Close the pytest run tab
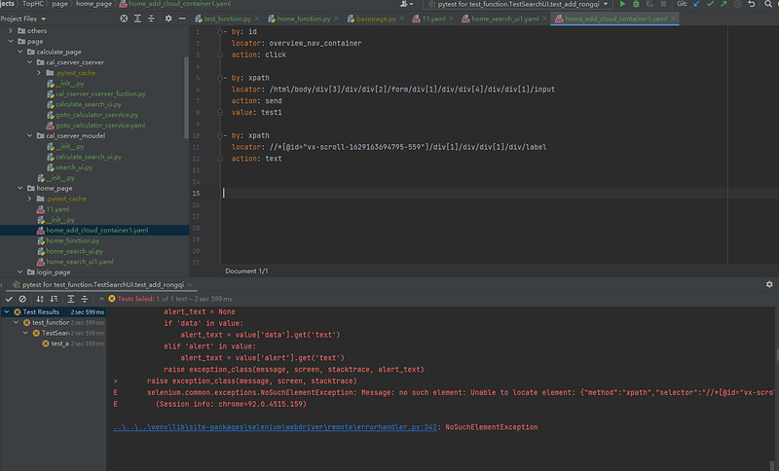The height and width of the screenshot is (471, 779). (x=190, y=284)
